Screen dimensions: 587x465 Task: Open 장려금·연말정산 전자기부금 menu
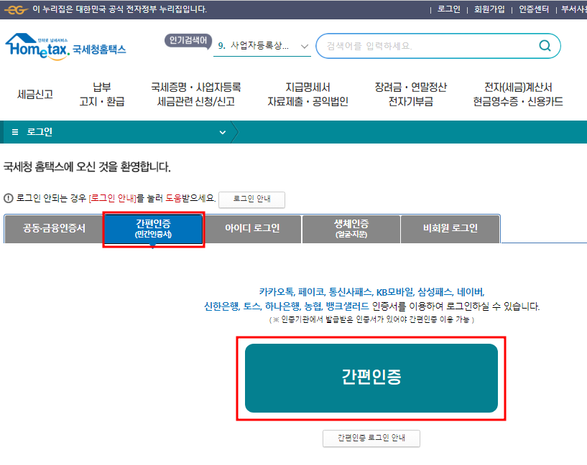(x=411, y=94)
